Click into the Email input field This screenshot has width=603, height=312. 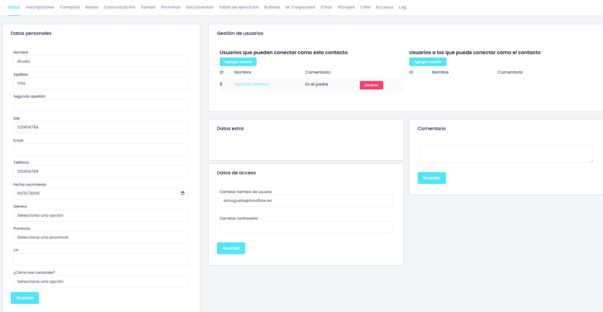(x=100, y=150)
